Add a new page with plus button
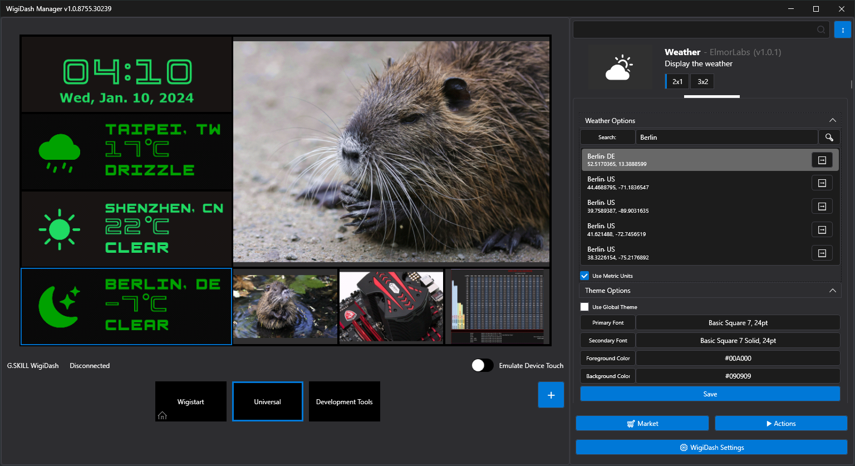 (x=551, y=395)
